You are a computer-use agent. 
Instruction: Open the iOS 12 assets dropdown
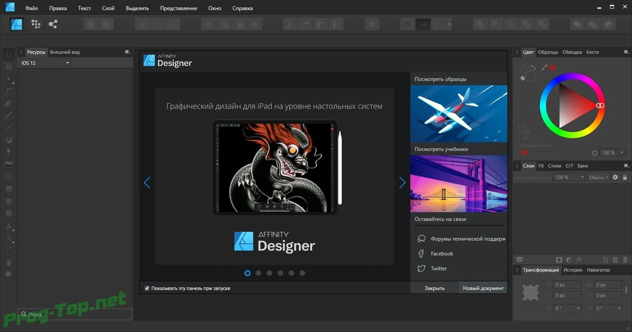[45, 63]
